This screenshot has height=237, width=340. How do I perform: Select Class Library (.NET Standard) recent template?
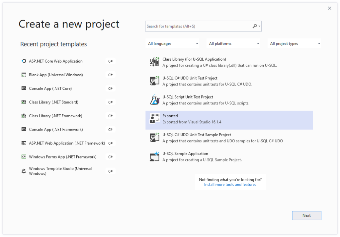(x=67, y=102)
